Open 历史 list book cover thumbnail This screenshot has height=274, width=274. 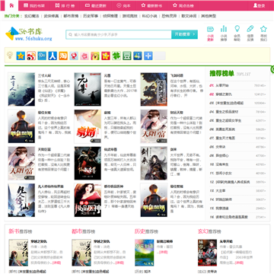click(x=144, y=253)
